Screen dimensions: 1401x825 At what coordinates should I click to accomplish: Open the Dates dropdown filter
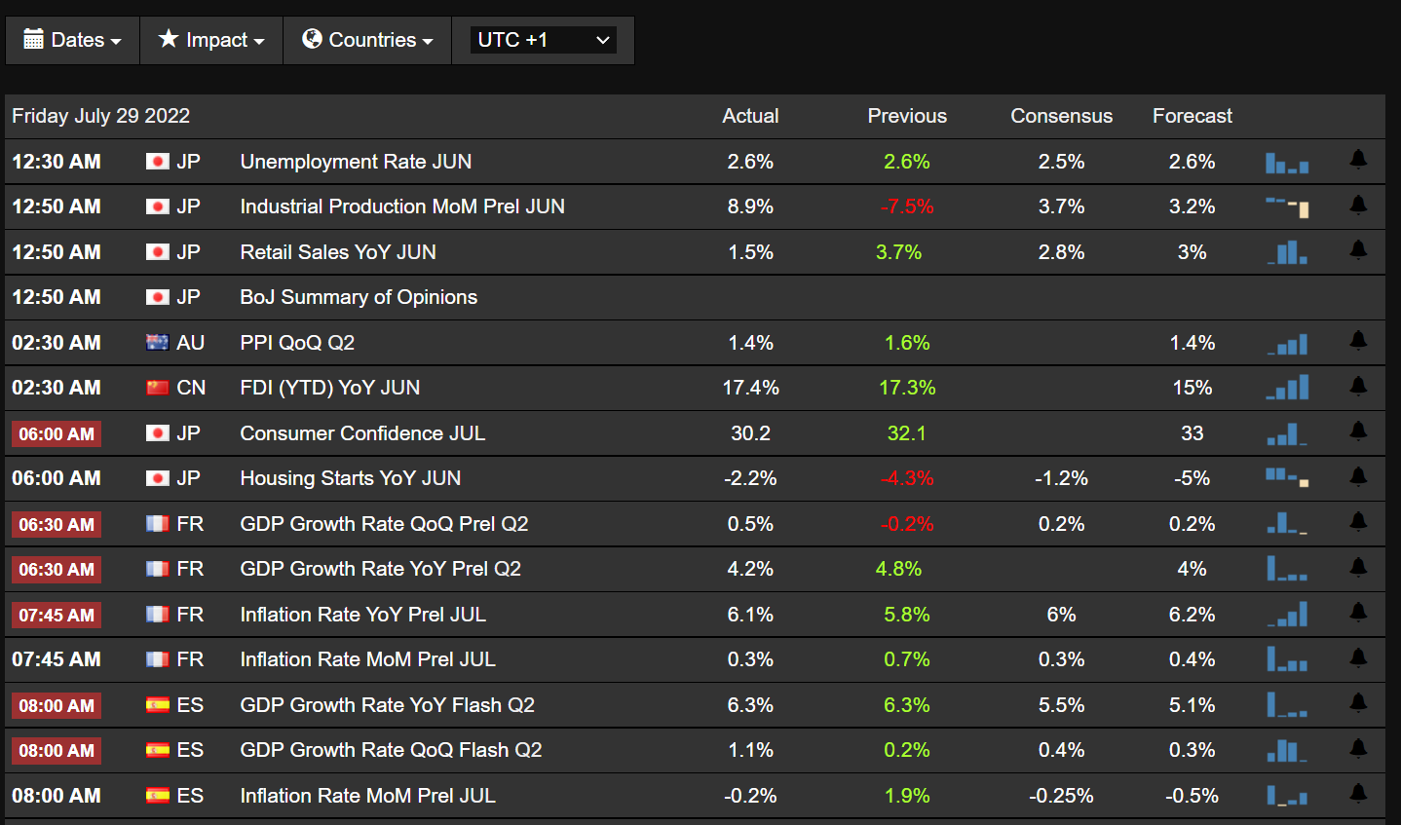(73, 40)
